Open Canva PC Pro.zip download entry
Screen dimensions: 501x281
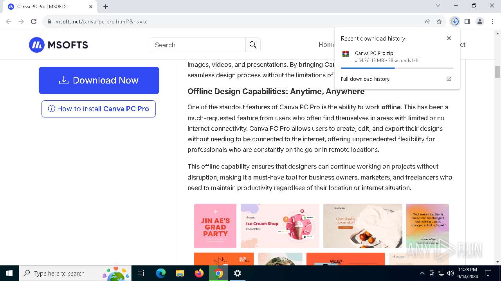[397, 57]
